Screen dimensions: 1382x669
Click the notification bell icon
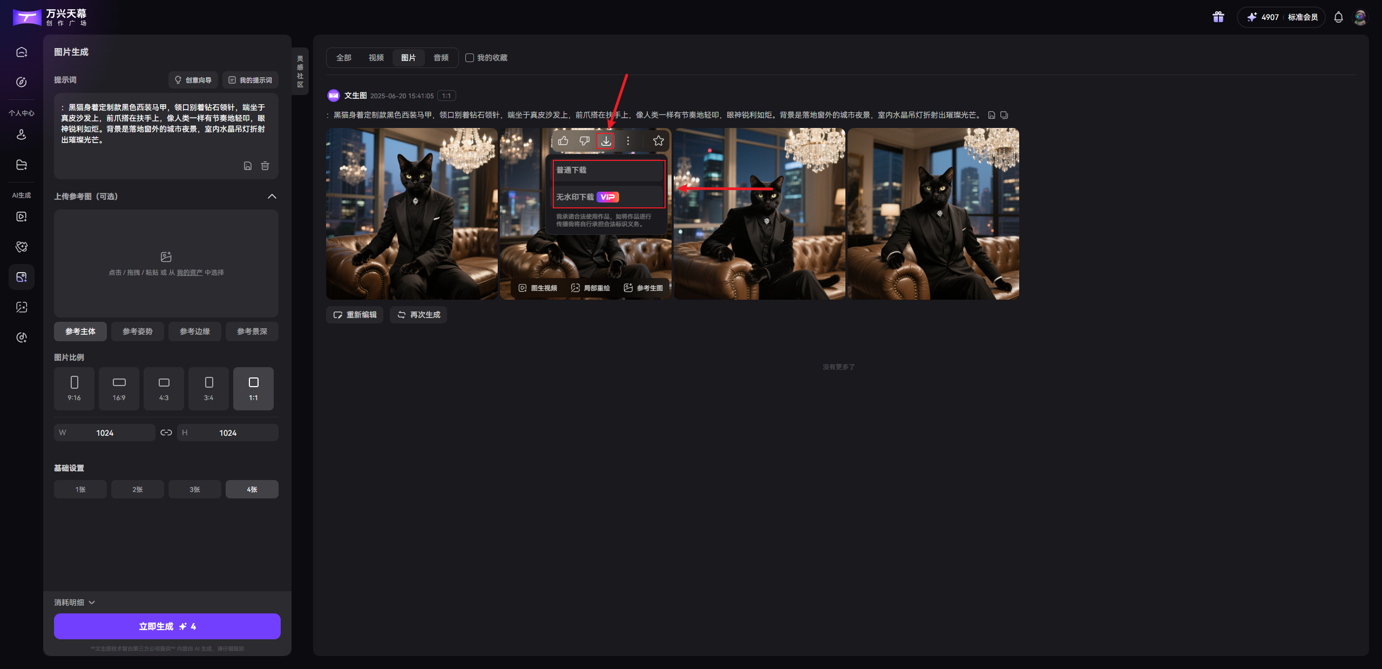click(1338, 17)
